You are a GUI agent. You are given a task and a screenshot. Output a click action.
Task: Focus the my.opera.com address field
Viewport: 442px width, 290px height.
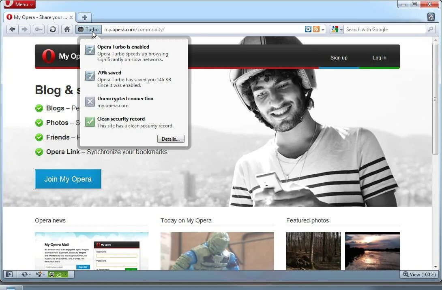203,29
